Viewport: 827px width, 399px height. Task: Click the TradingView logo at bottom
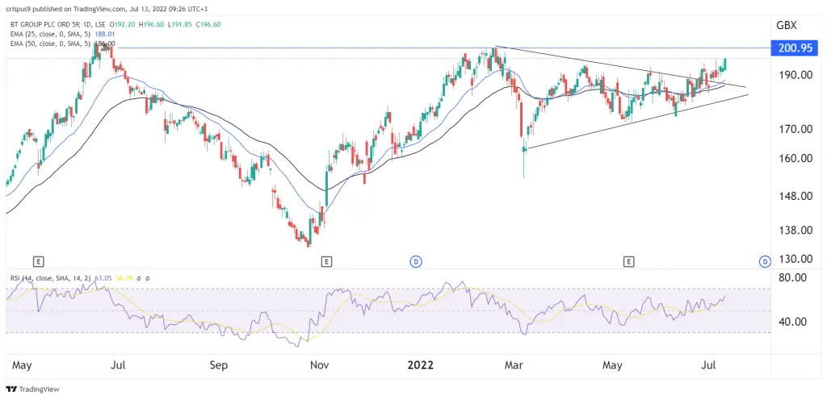coord(32,389)
